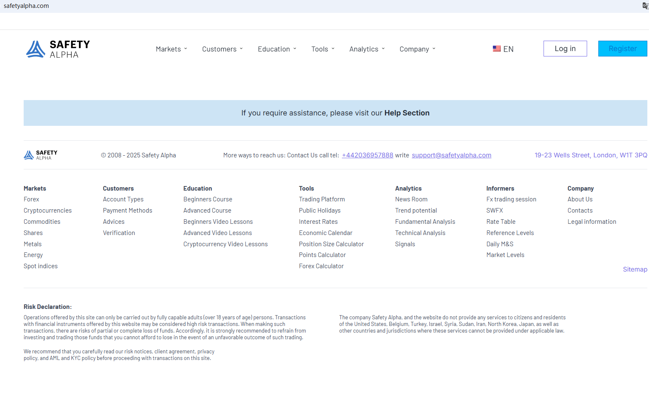Go to Cryptocurrencies in footer Markets

(x=48, y=211)
